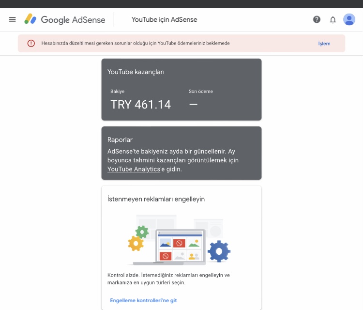Go to Engelleme kontrolleri'ne git link
This screenshot has height=310, width=363.
[143, 300]
